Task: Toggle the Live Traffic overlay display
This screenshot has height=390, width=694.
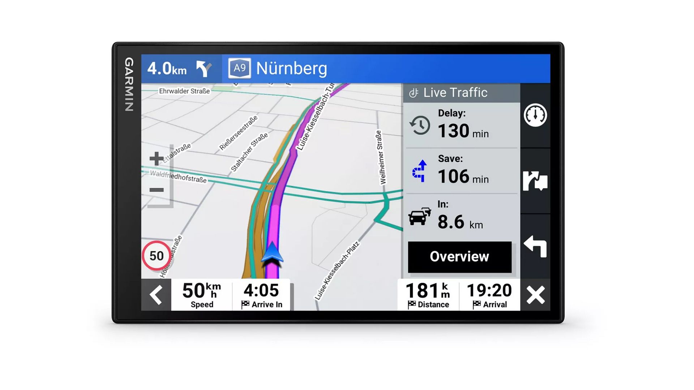Action: [x=459, y=93]
